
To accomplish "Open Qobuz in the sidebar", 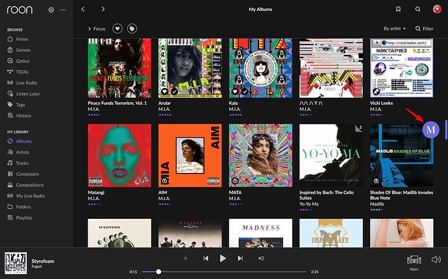I will (x=19, y=61).
